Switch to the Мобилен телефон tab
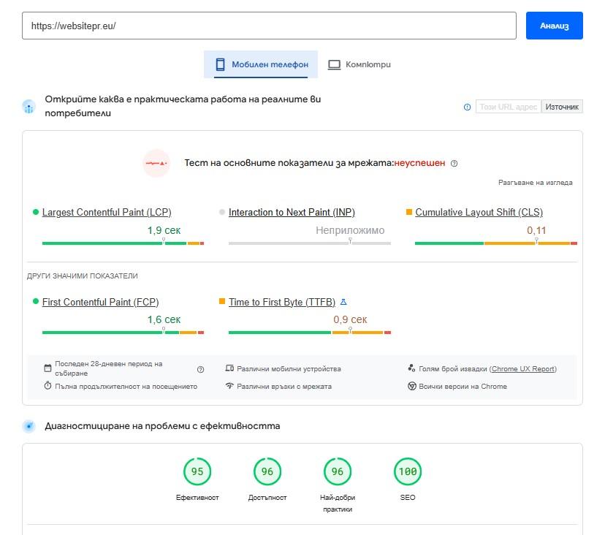Screen dimensions: 605x535 pos(261,64)
